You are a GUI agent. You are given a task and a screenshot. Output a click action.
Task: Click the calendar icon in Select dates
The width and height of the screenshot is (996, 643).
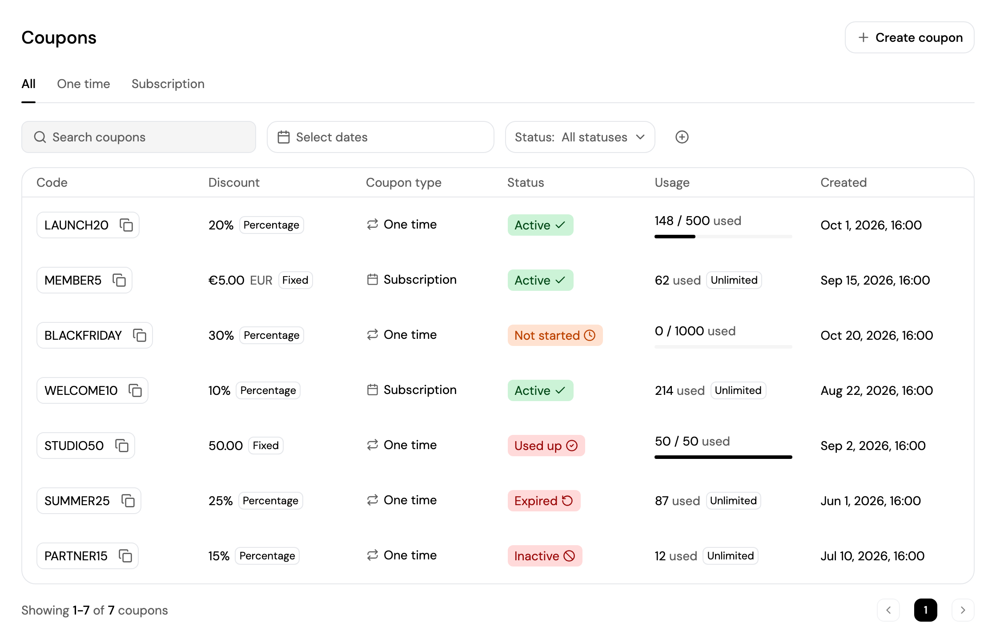284,137
